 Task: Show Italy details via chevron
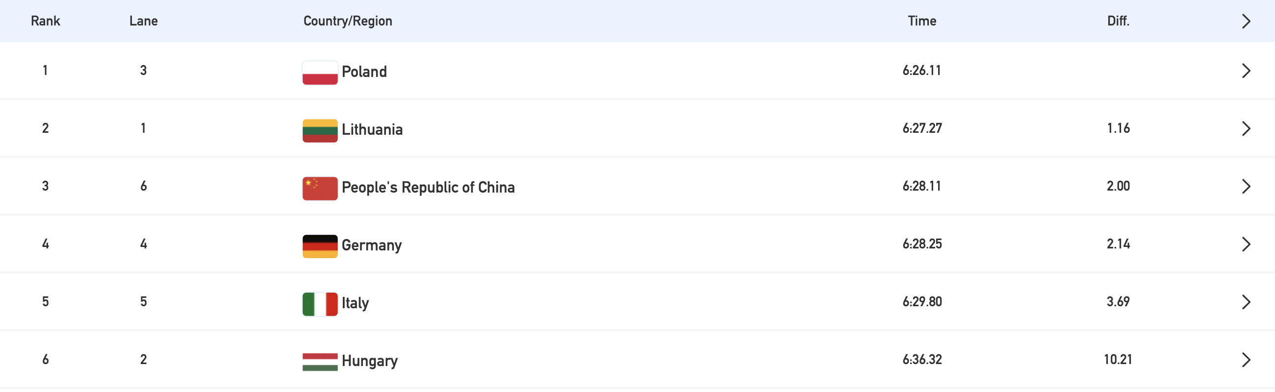(x=1246, y=302)
